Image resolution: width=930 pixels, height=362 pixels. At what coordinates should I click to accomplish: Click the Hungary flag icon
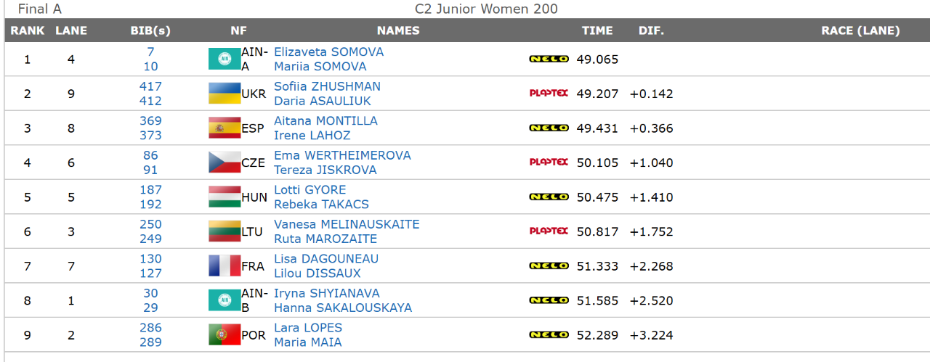coord(225,197)
